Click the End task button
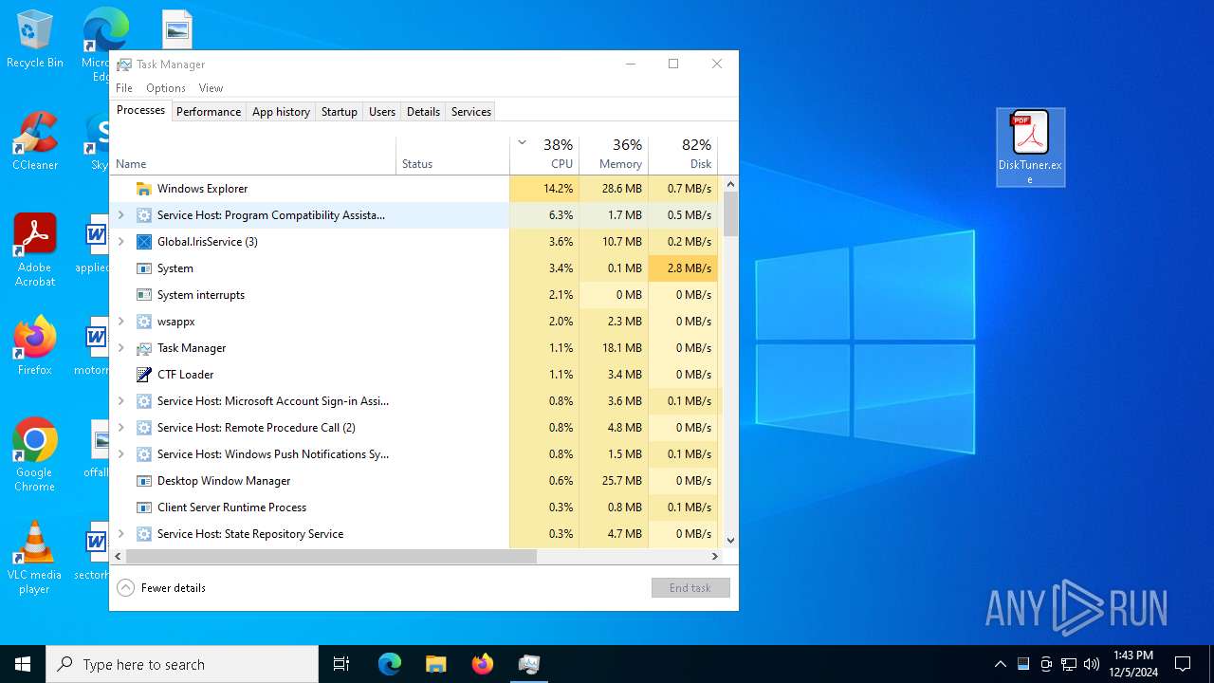Image resolution: width=1214 pixels, height=683 pixels. tap(690, 588)
